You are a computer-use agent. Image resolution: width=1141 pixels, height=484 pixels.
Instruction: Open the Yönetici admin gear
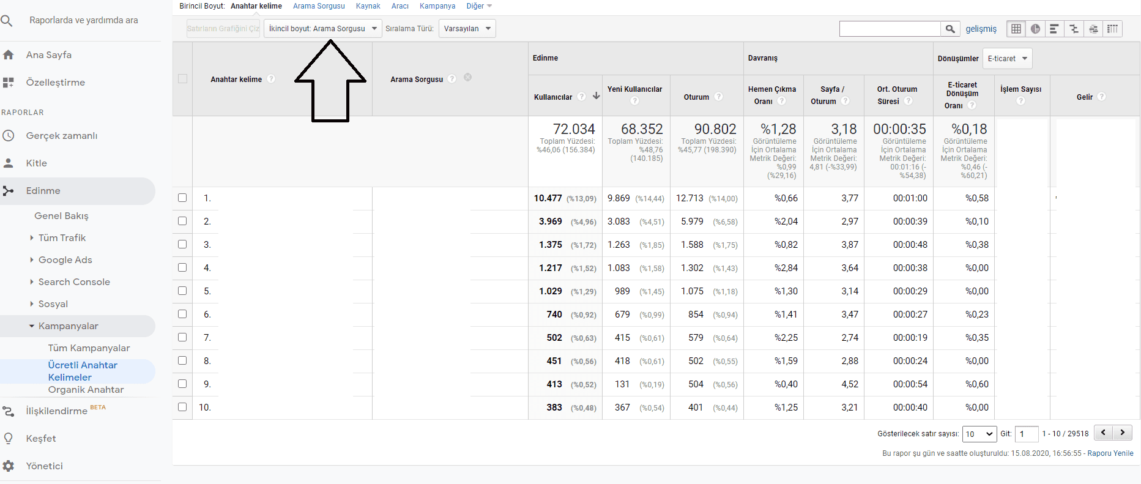(9, 466)
